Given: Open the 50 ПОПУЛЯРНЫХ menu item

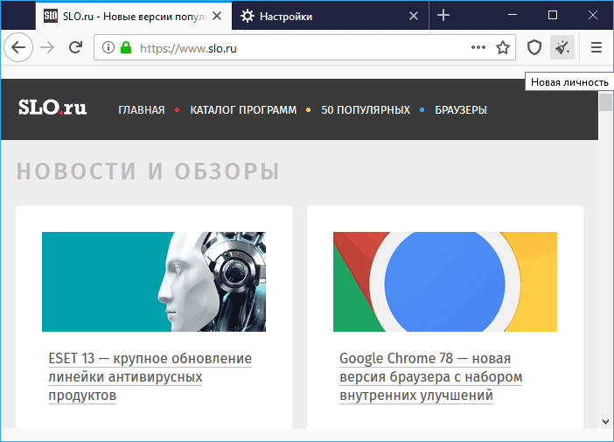Looking at the screenshot, I should [366, 110].
